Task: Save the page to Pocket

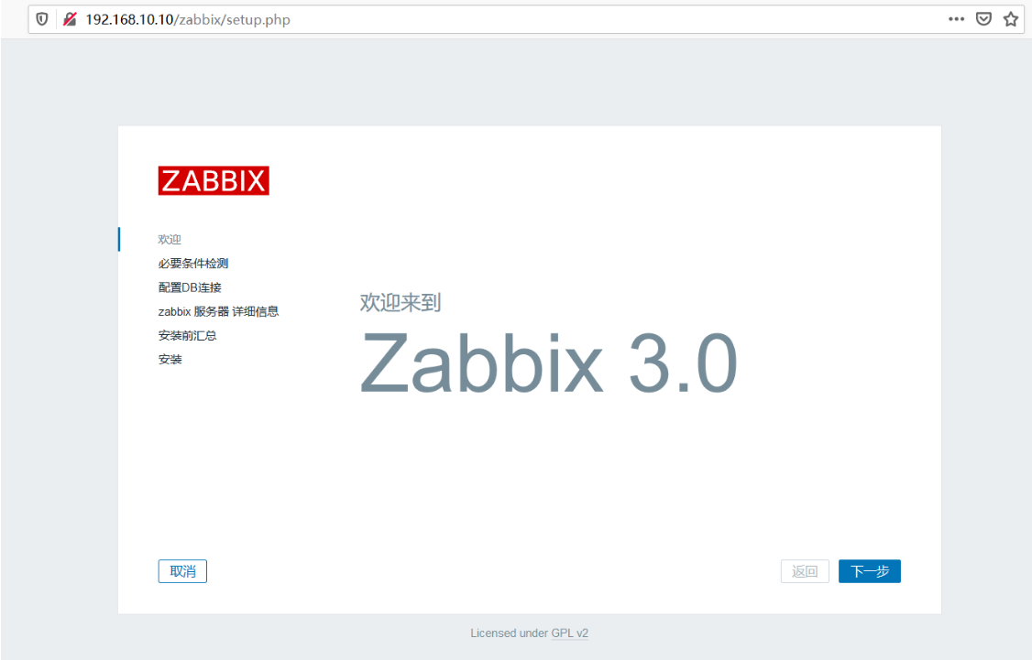Action: click(x=984, y=19)
